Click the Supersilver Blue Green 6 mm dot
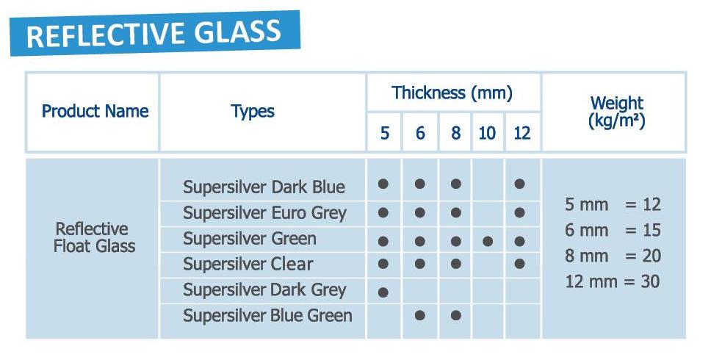711x360 pixels. click(x=420, y=315)
